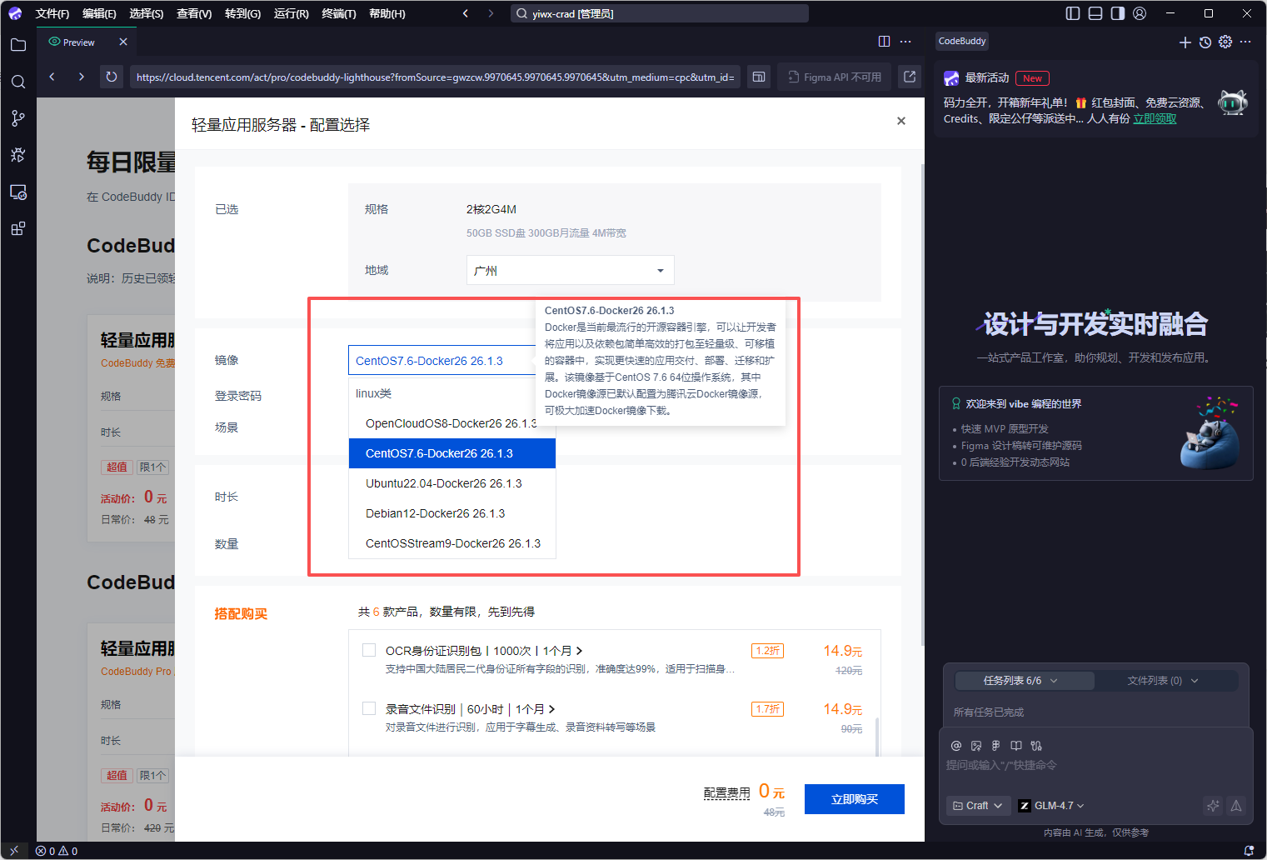Screen dimensions: 1267x860
Task: Open the 终端(T) menu
Action: (338, 13)
